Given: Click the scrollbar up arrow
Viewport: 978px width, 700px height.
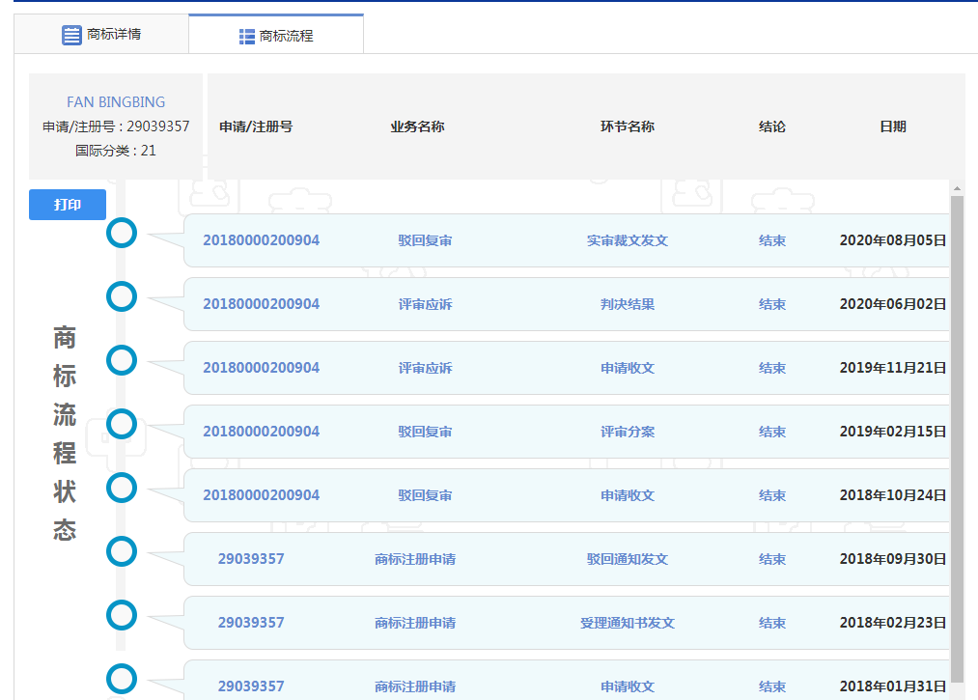Looking at the screenshot, I should (x=957, y=188).
